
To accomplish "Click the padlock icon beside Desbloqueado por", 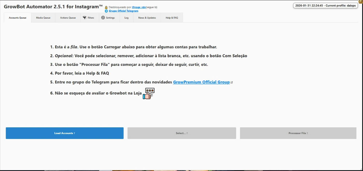I will click(106, 7).
